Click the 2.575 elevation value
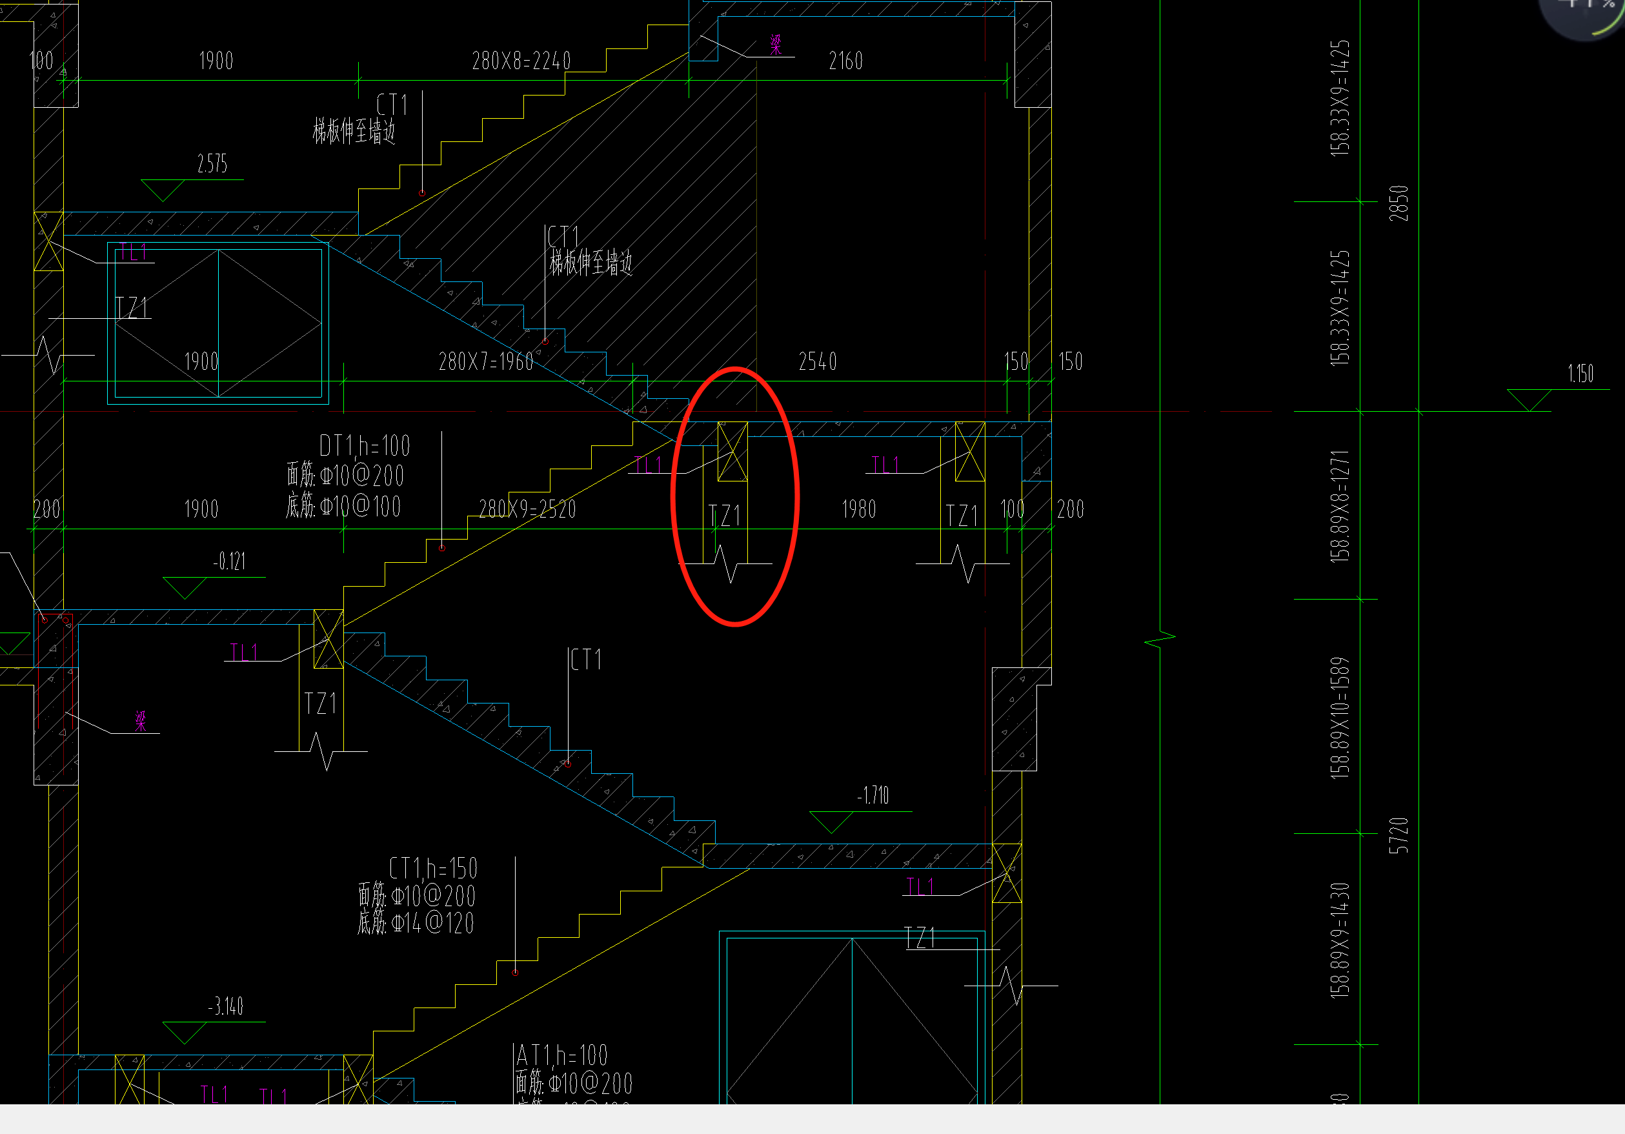The image size is (1625, 1134). coord(212,164)
